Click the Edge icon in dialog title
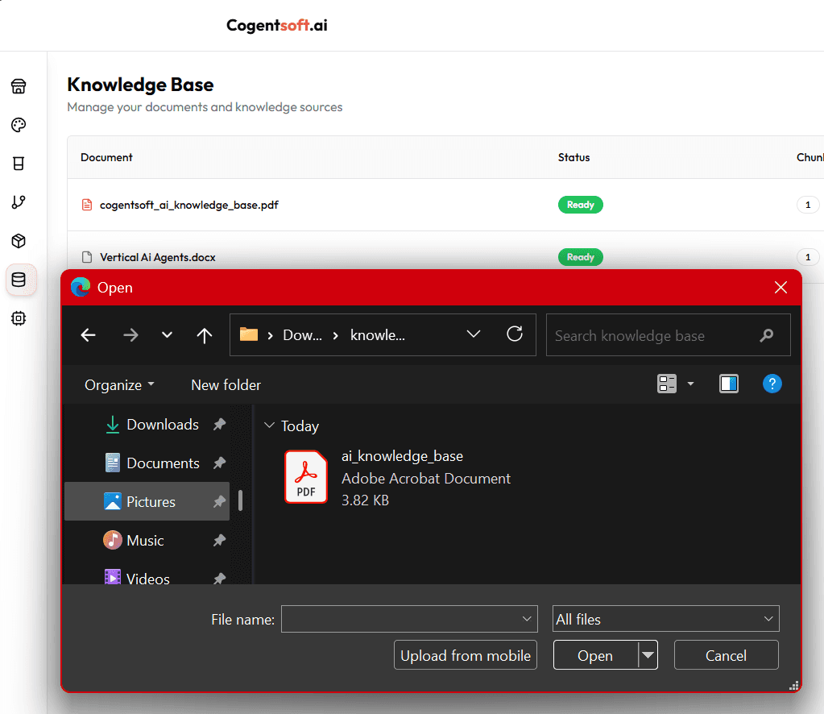This screenshot has height=714, width=824. (81, 287)
